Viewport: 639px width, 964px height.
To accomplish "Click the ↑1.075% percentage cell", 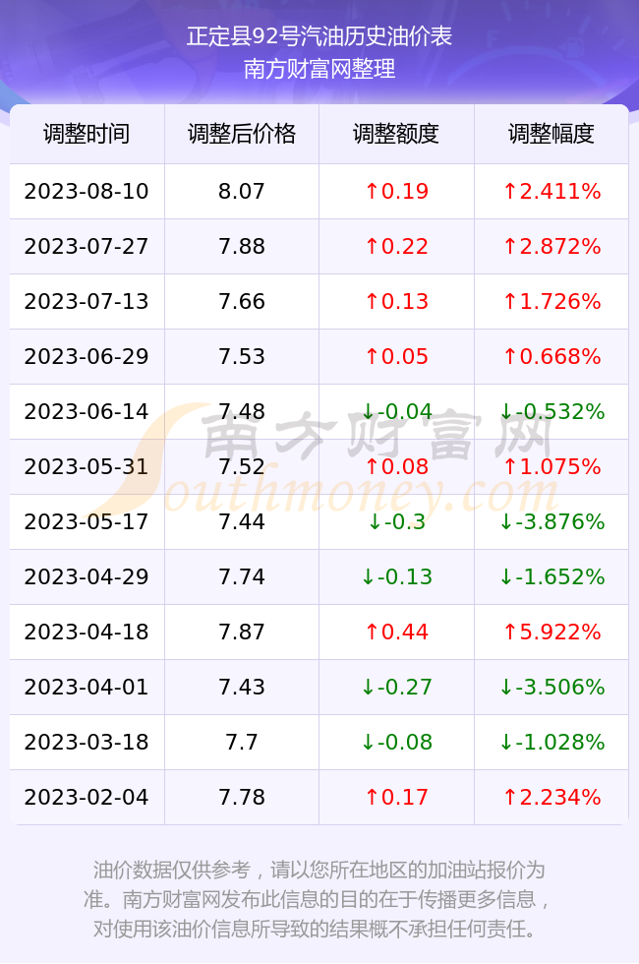I will click(552, 466).
